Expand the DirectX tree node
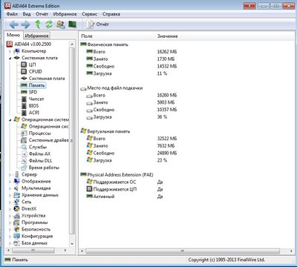The image size is (297, 267). [x=10, y=209]
